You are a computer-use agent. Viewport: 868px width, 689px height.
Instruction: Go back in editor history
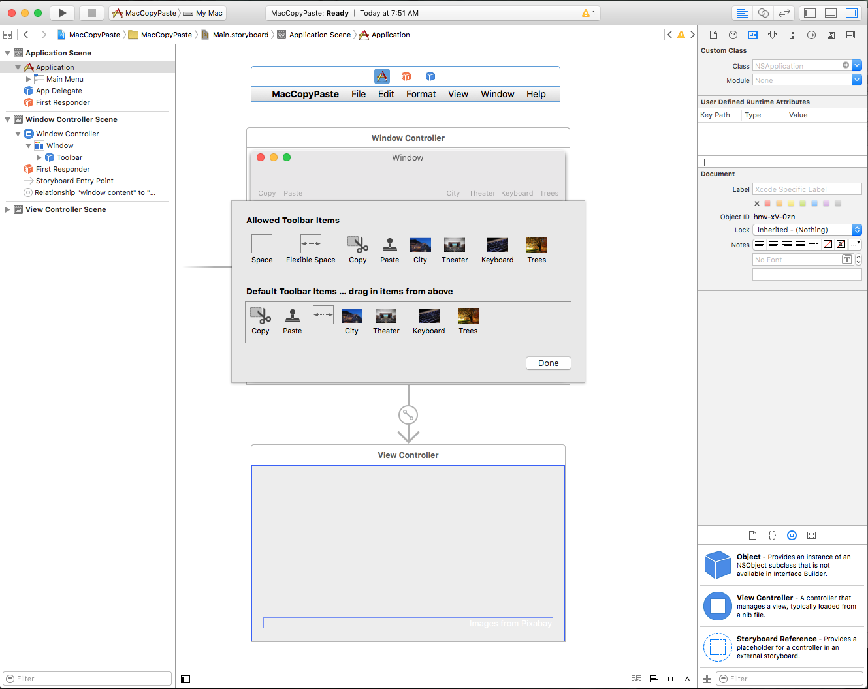[x=26, y=35]
